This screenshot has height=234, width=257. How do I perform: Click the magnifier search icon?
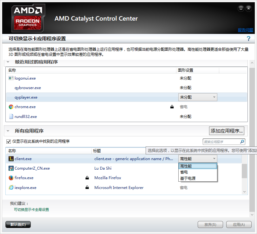pyautogui.click(x=242, y=142)
